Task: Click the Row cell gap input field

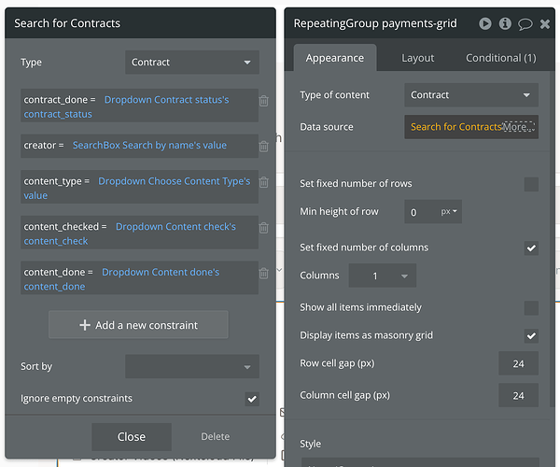Action: (x=518, y=363)
